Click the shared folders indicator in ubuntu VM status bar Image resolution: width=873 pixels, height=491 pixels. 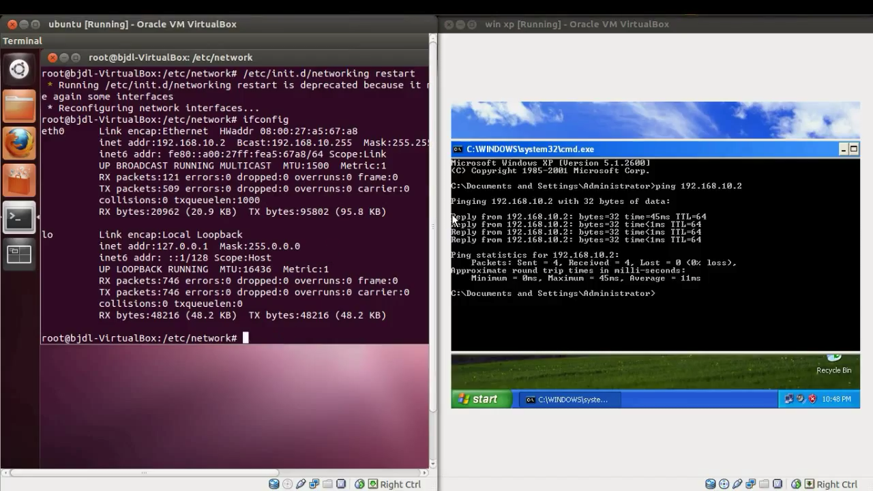[327, 484]
